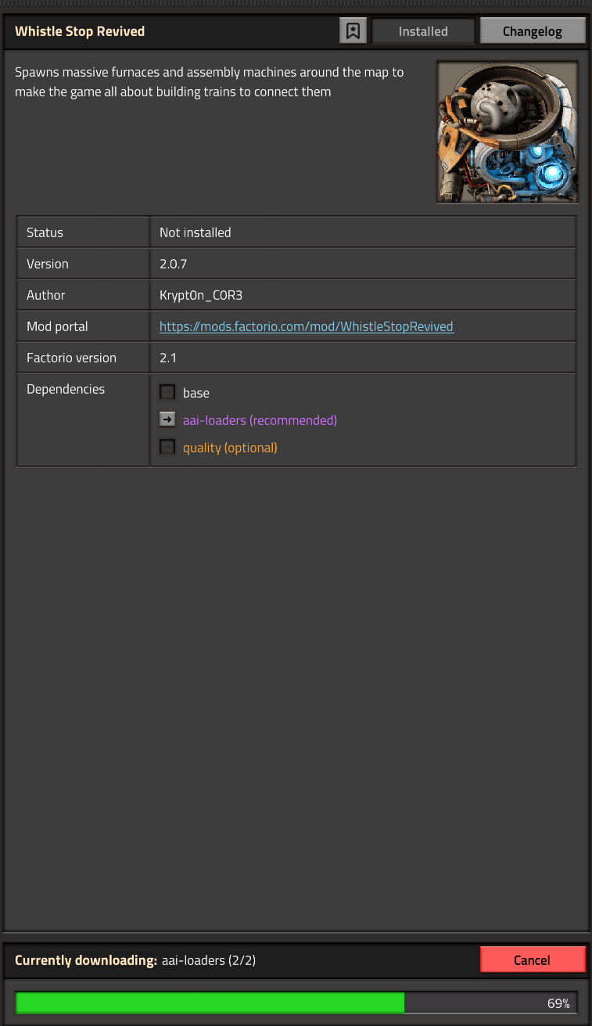Click the aai-loaders (recommended) dependency text
Screen dimensions: 592x1026
pyautogui.click(x=260, y=420)
